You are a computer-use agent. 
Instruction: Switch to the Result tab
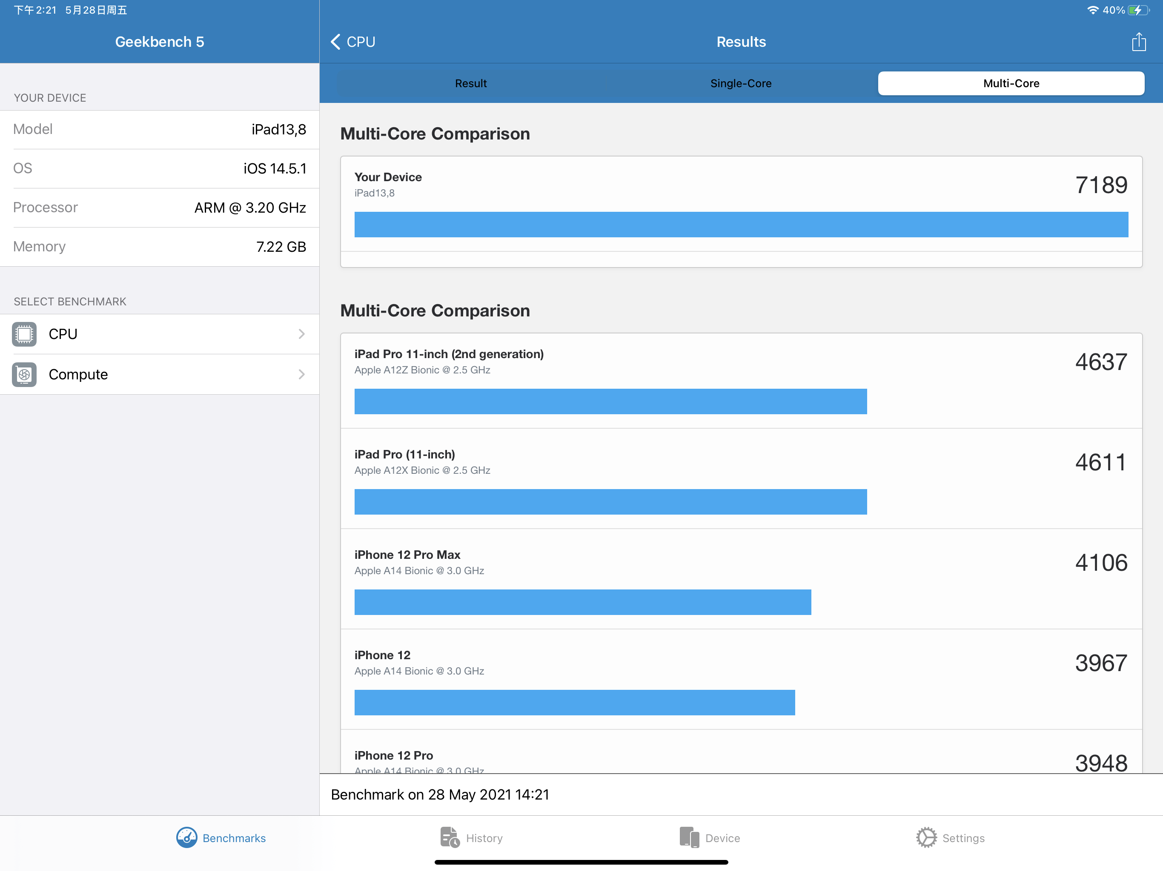tap(471, 83)
